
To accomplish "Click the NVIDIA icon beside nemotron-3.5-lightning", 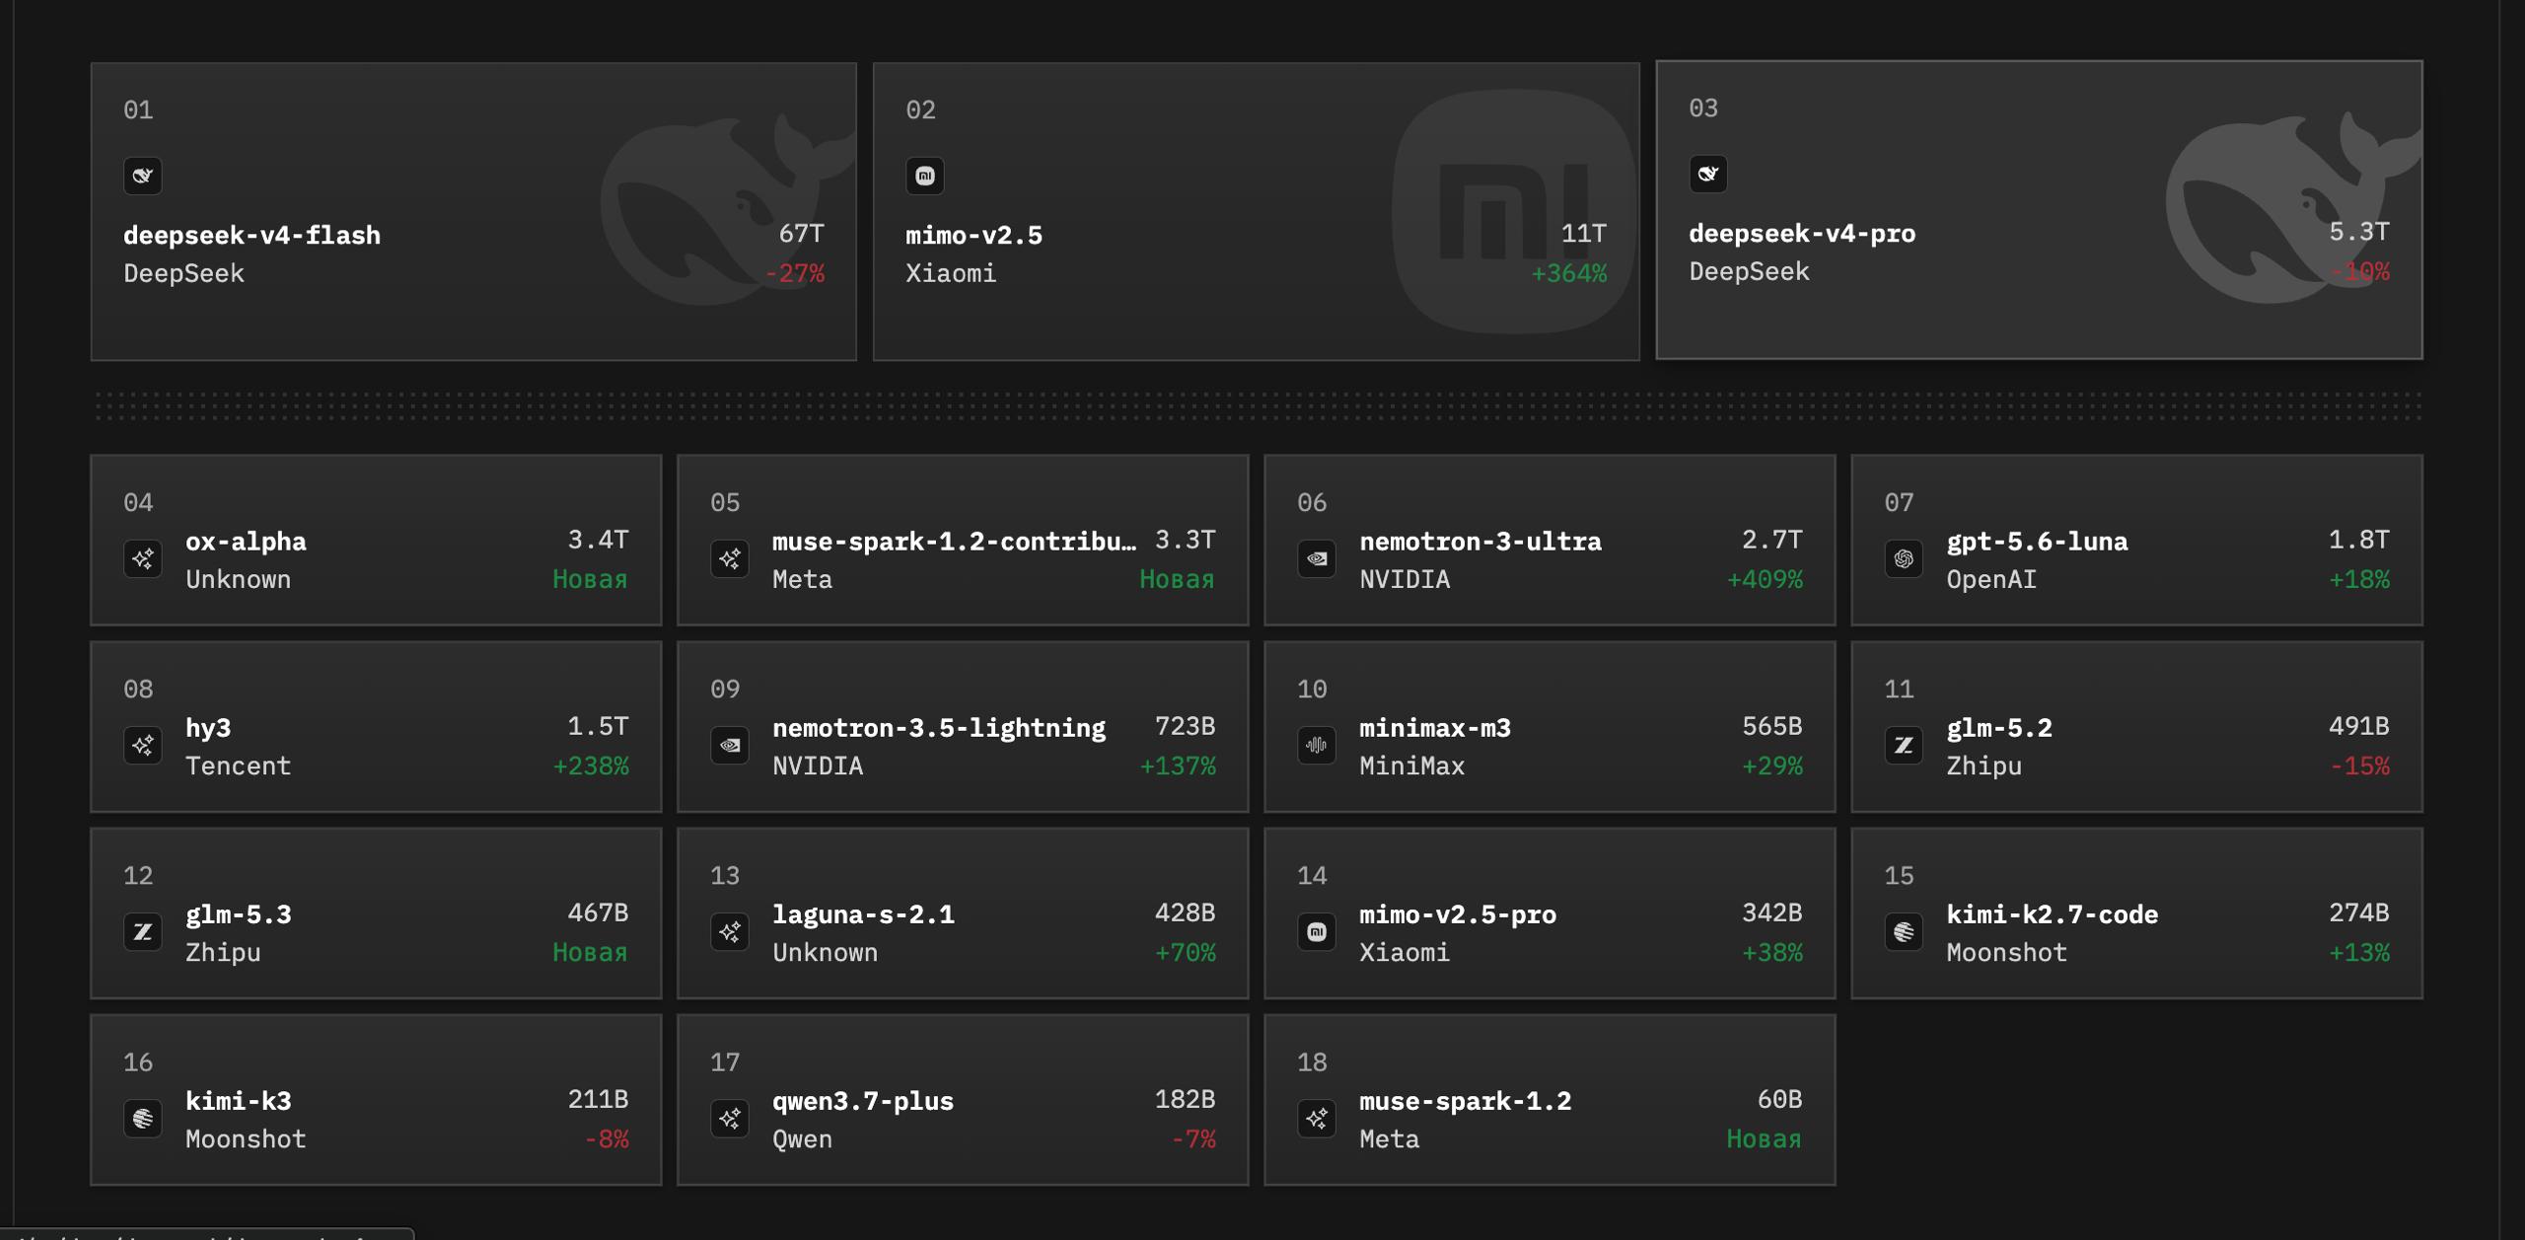I will tap(730, 746).
